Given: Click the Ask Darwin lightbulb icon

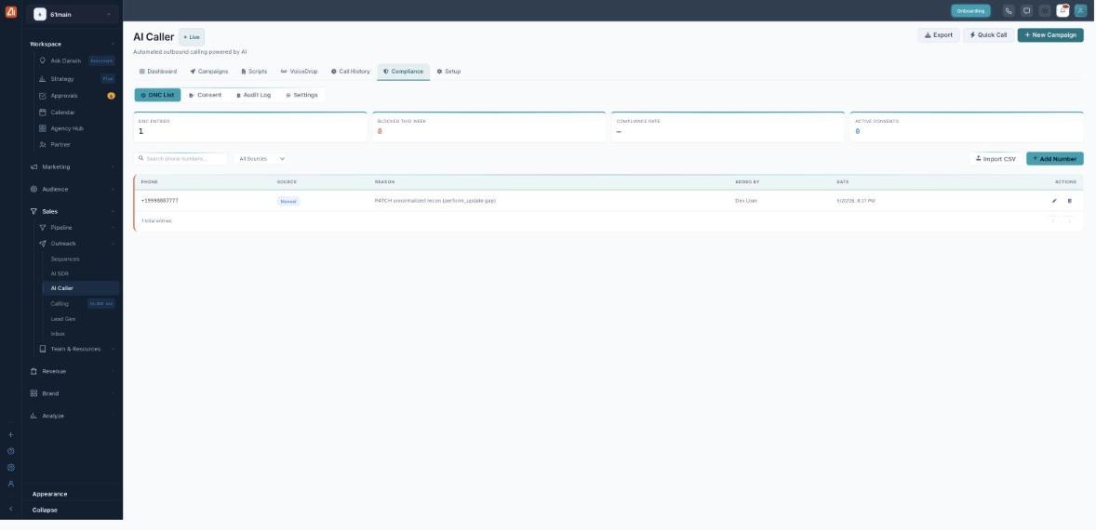Looking at the screenshot, I should [43, 60].
